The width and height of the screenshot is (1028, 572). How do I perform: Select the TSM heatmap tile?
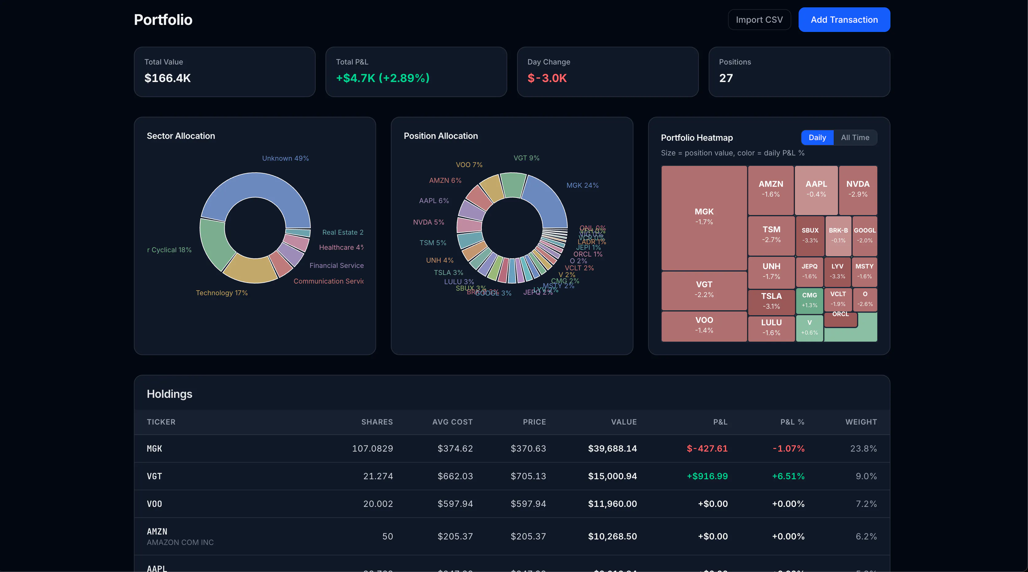tap(771, 236)
